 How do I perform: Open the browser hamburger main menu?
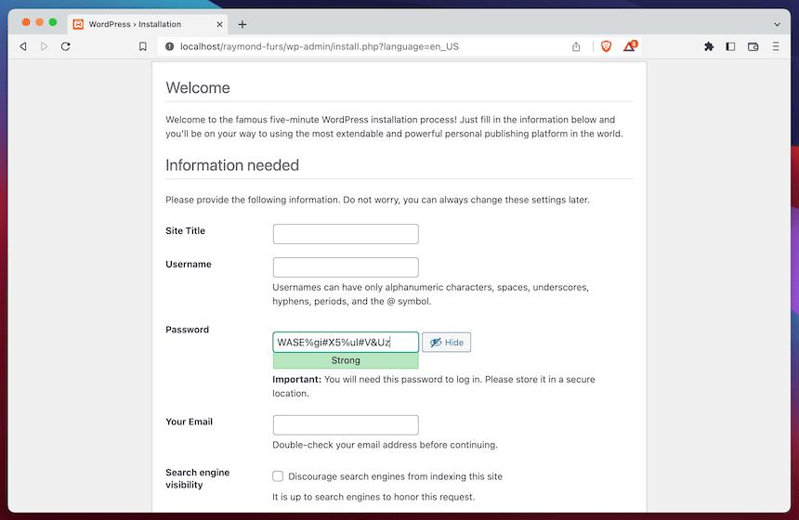[x=776, y=46]
